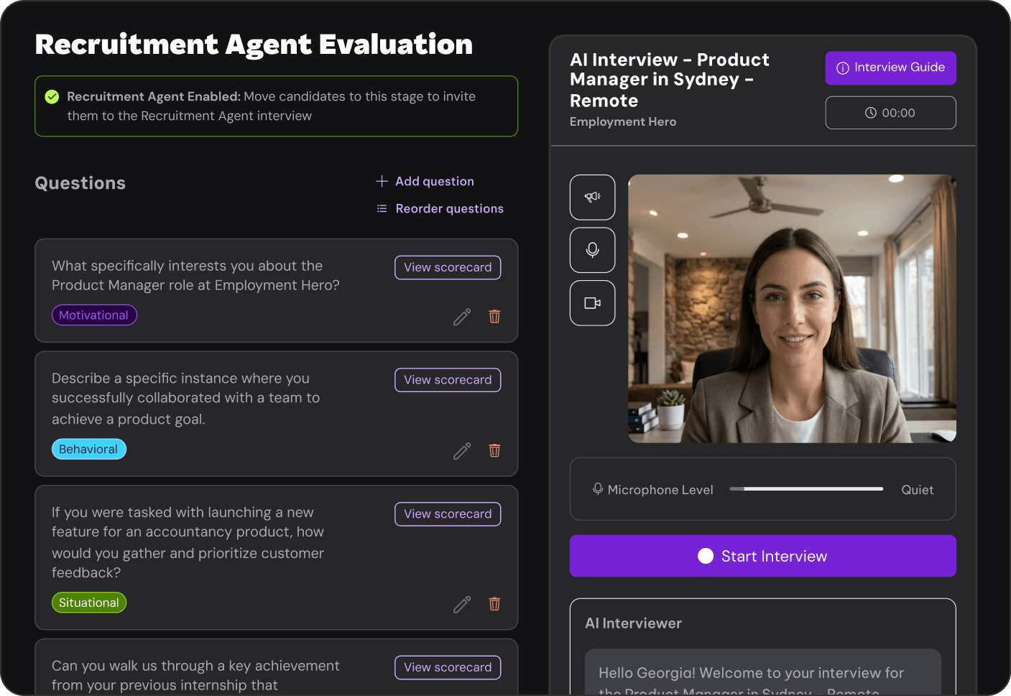The height and width of the screenshot is (696, 1011).
Task: Edit the Situational question using pencil icon
Action: pyautogui.click(x=462, y=605)
